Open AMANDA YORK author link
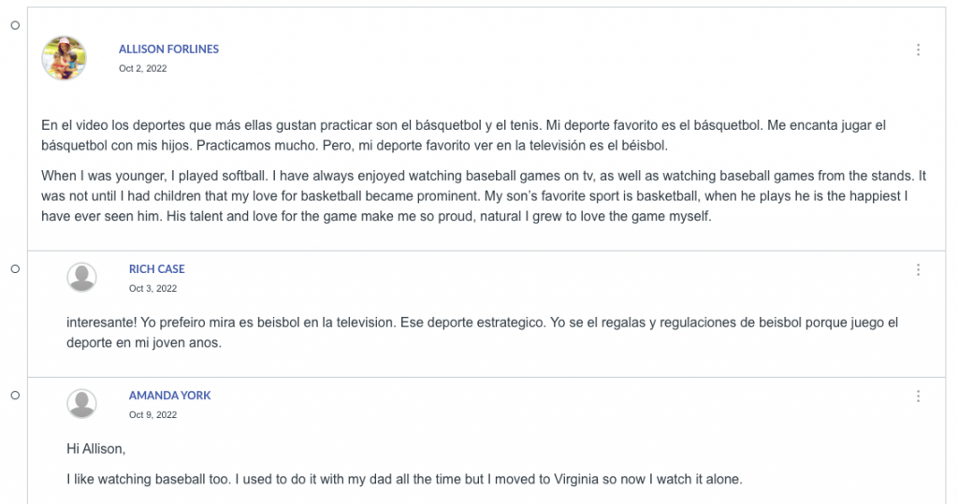Viewport: 958px width, 504px height. pyautogui.click(x=169, y=396)
